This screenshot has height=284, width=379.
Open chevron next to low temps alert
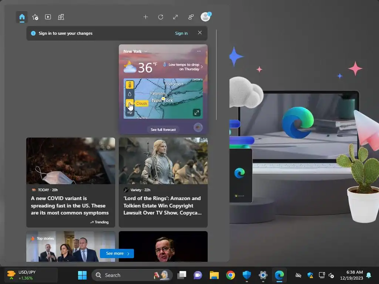[x=202, y=67]
